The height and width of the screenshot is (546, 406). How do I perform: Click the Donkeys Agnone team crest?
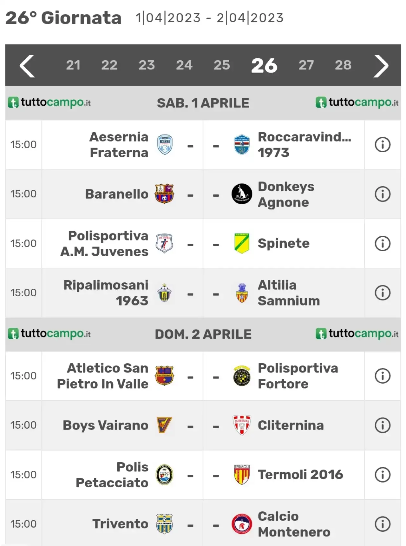click(x=242, y=194)
